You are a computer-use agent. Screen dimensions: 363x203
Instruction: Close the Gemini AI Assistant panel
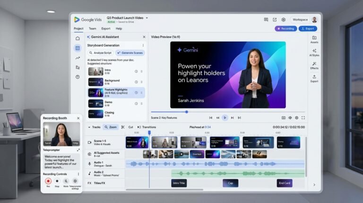coord(144,37)
